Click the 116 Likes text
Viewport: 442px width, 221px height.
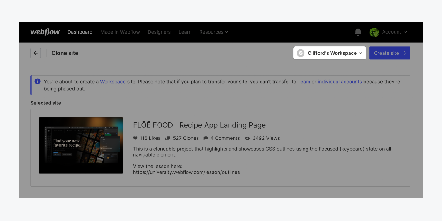pyautogui.click(x=150, y=138)
